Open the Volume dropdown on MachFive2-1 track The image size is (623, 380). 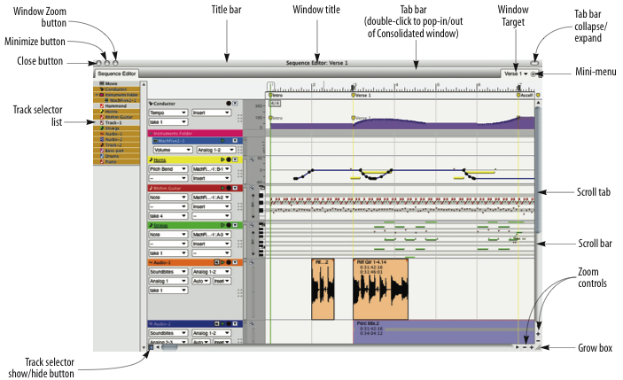[173, 150]
